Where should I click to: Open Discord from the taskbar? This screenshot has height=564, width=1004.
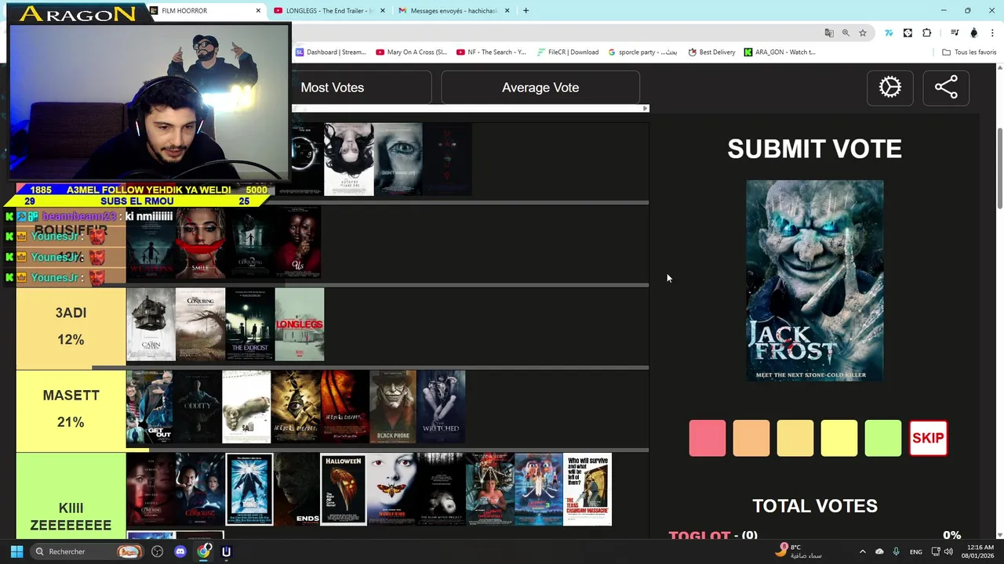click(x=180, y=551)
